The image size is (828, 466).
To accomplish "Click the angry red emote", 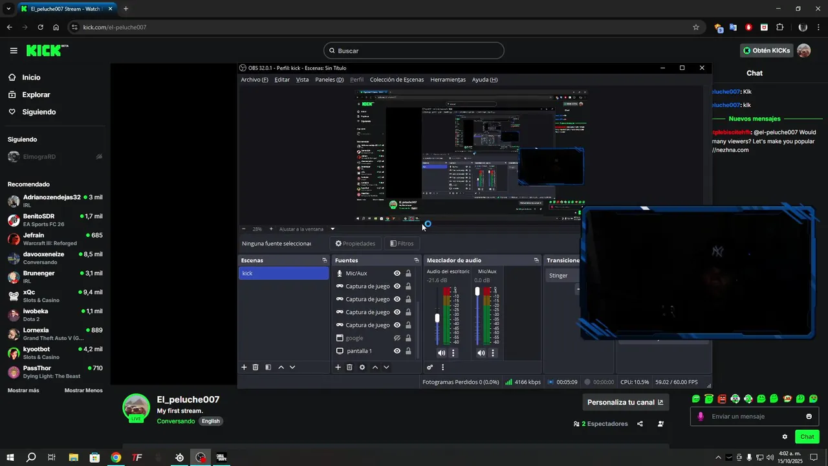I will coord(722,399).
